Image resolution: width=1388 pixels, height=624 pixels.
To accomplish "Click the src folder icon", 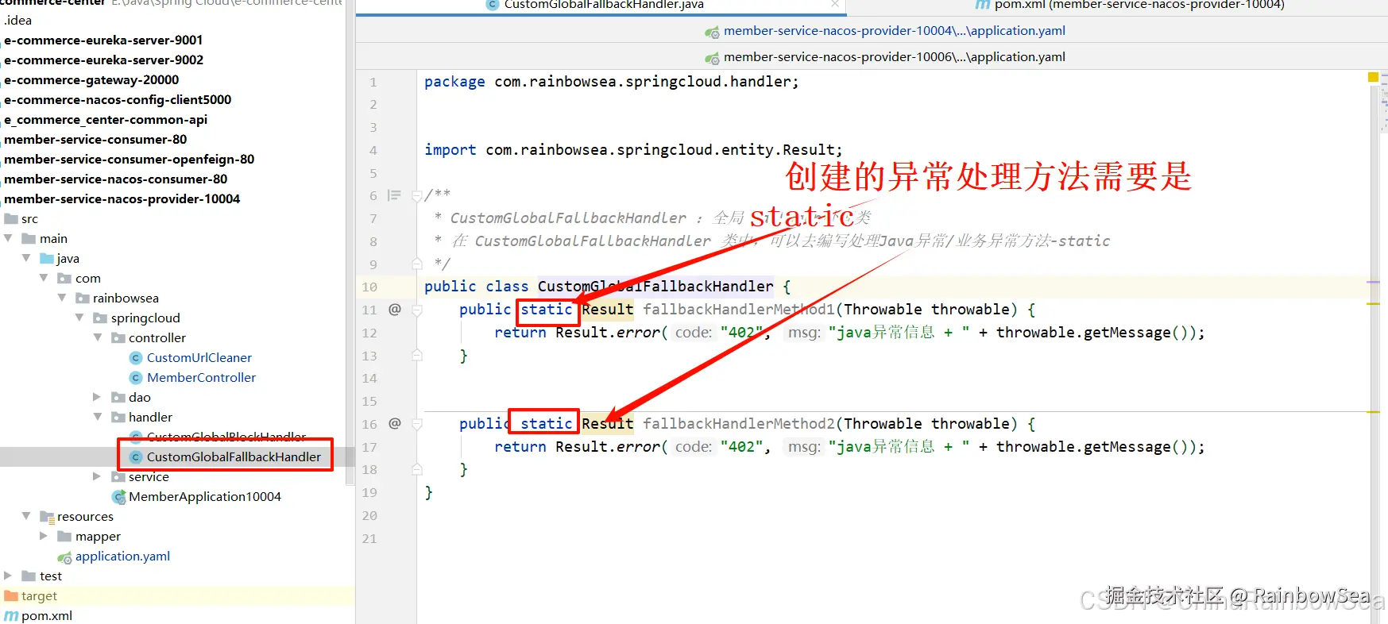I will [11, 218].
